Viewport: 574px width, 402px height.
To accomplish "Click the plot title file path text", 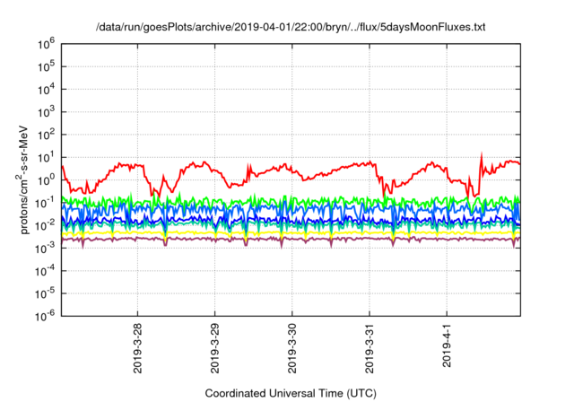I will (291, 27).
